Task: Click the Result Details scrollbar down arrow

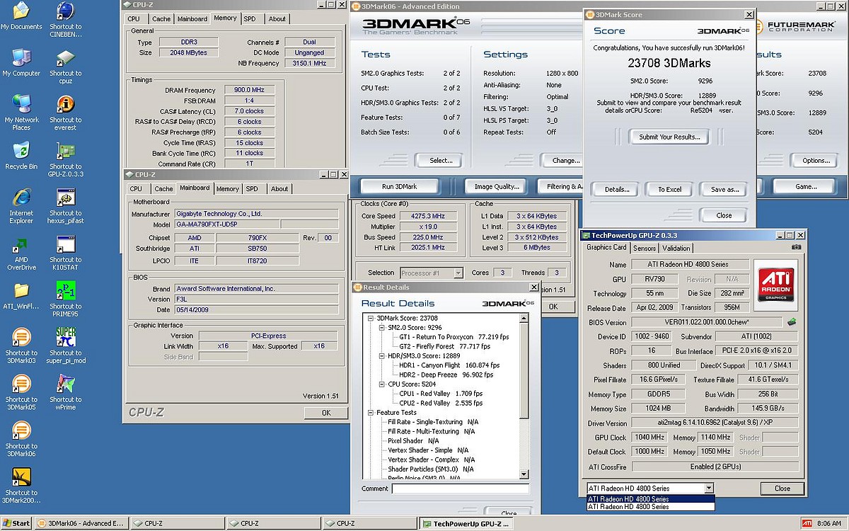Action: pos(524,474)
